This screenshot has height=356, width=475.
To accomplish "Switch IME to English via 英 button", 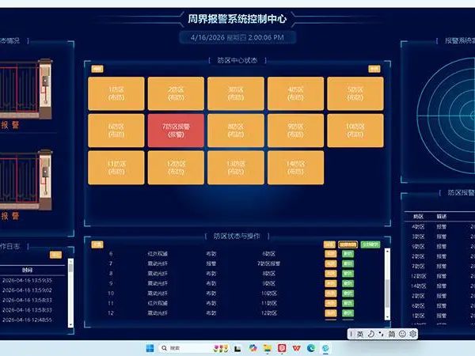I will click(x=360, y=334).
